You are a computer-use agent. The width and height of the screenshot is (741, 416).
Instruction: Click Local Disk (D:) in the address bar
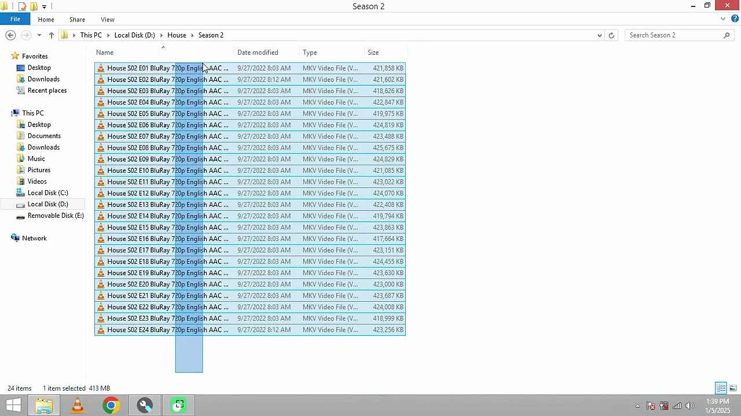(134, 35)
